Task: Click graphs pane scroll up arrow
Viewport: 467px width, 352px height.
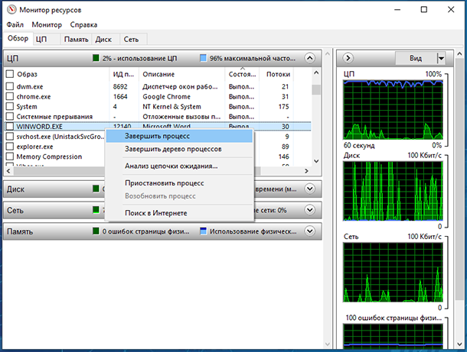Action: (459, 53)
